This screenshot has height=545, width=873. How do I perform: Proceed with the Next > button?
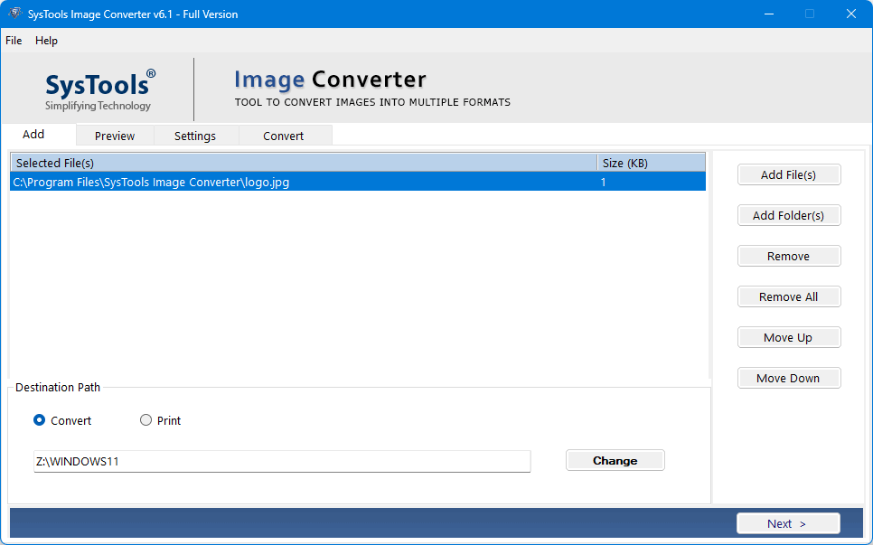pyautogui.click(x=788, y=523)
